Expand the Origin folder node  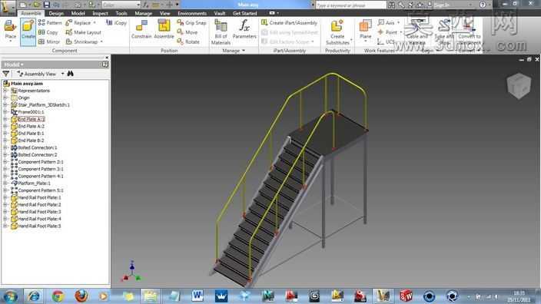pos(5,98)
